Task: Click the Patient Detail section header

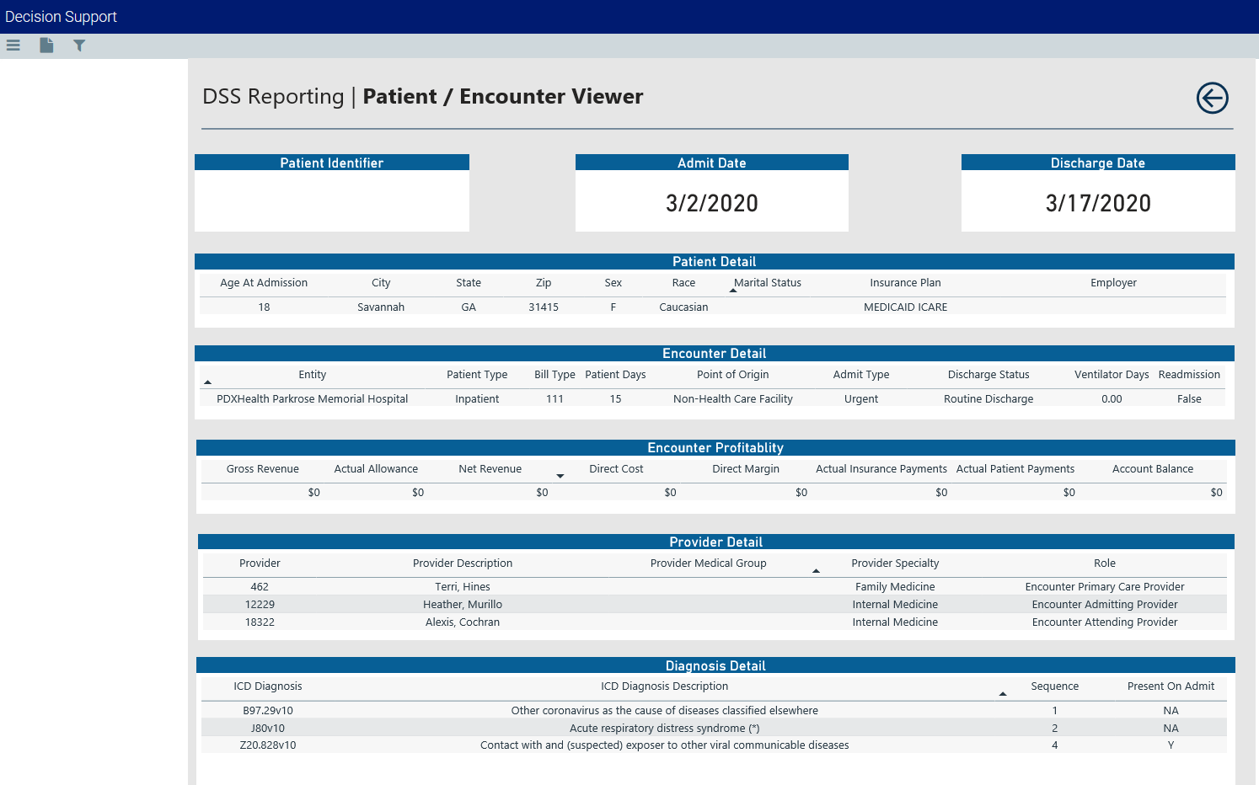Action: tap(715, 262)
